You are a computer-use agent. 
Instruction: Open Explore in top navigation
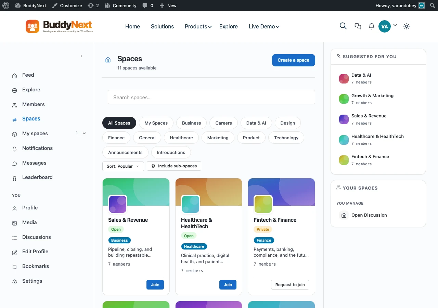229,26
